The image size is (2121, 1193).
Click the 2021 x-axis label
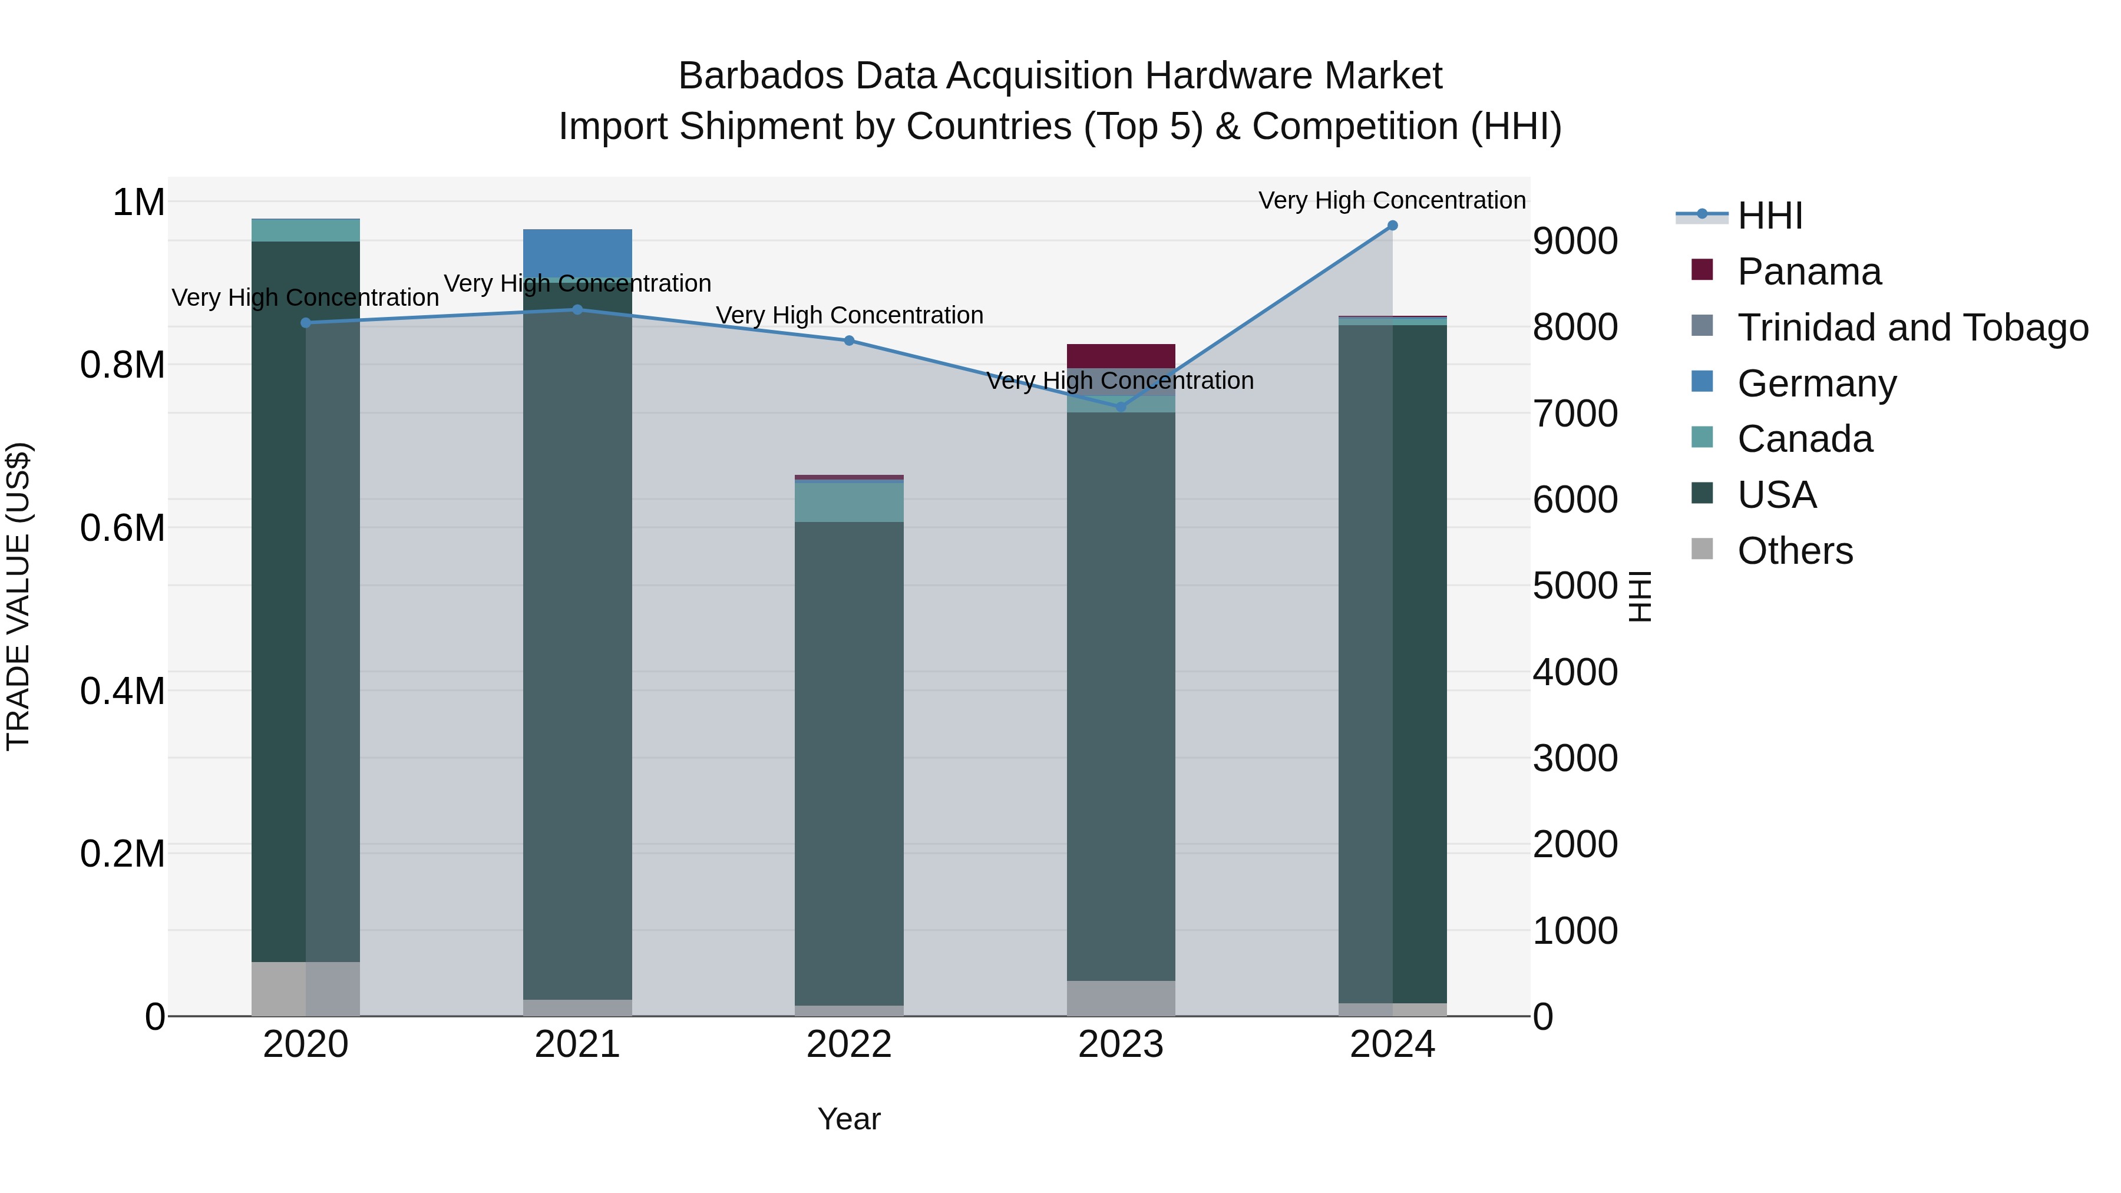(x=577, y=1045)
